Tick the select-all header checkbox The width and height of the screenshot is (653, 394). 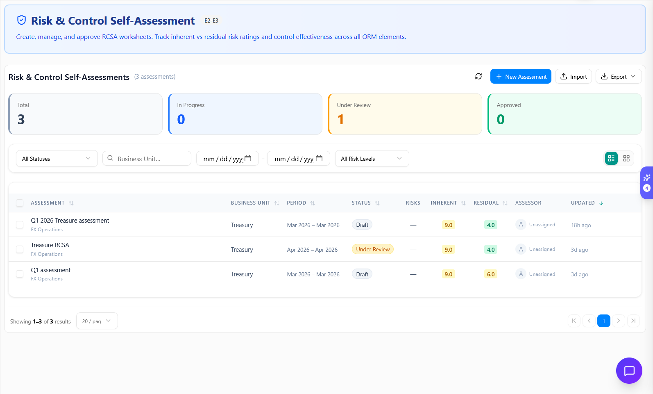(20, 203)
